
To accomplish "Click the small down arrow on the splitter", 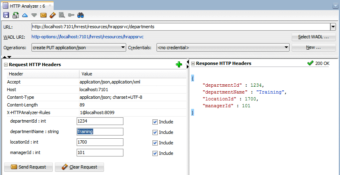I will pyautogui.click(x=9, y=57).
